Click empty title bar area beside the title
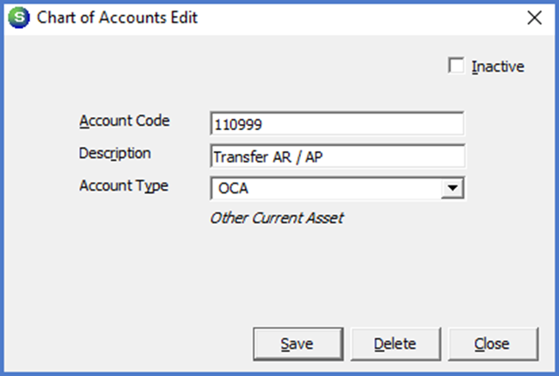Image resolution: width=559 pixels, height=376 pixels. coord(350,17)
